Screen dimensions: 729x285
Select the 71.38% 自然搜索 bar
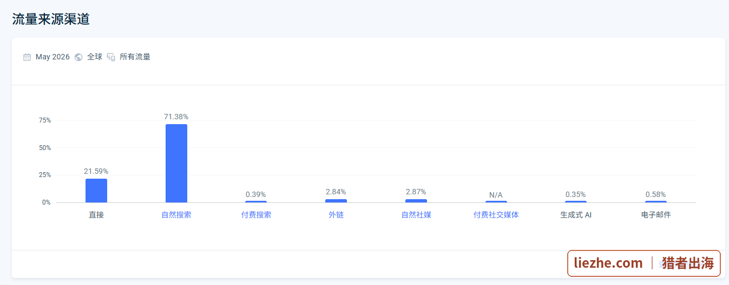176,164
